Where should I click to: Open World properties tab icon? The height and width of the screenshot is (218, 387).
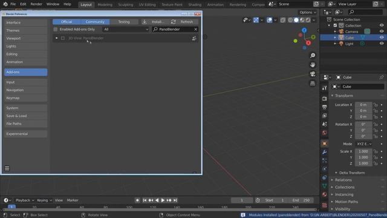325,133
